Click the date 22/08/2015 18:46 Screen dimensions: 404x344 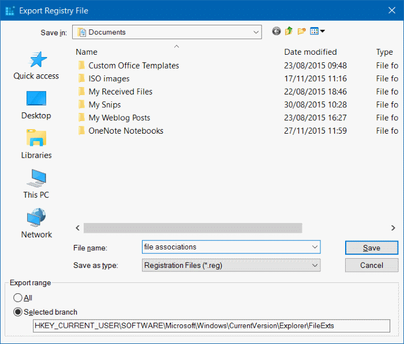click(x=315, y=92)
